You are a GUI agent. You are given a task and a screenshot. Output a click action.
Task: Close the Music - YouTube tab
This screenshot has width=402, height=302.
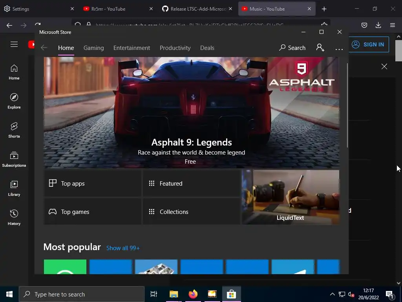(309, 9)
